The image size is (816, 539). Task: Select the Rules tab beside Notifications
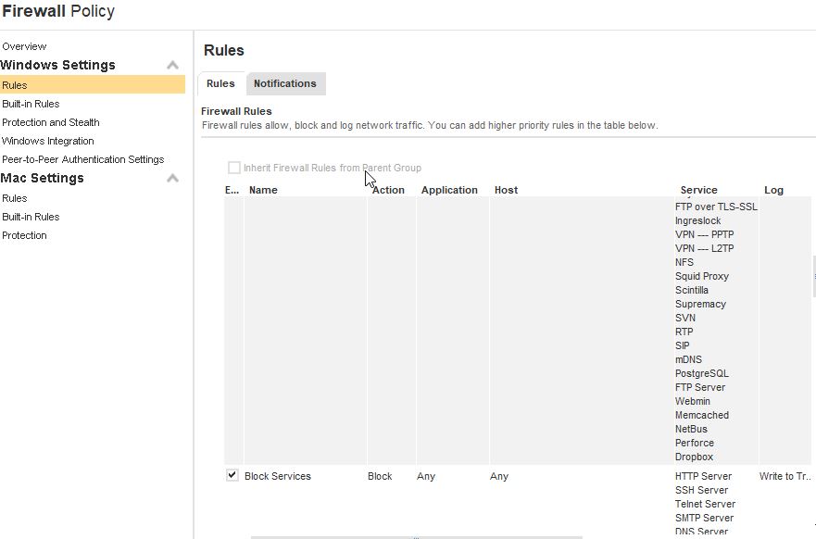(x=220, y=83)
